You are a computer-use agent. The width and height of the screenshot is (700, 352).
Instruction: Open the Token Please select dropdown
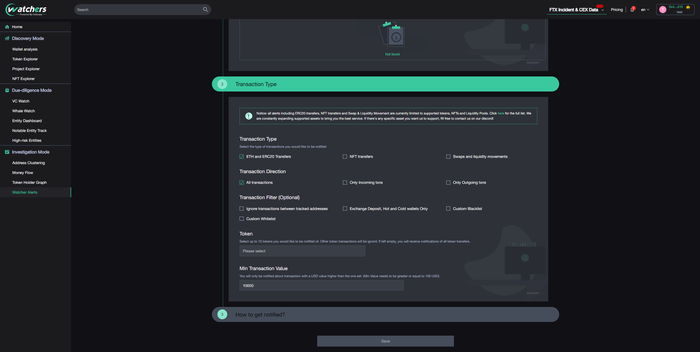(302, 251)
